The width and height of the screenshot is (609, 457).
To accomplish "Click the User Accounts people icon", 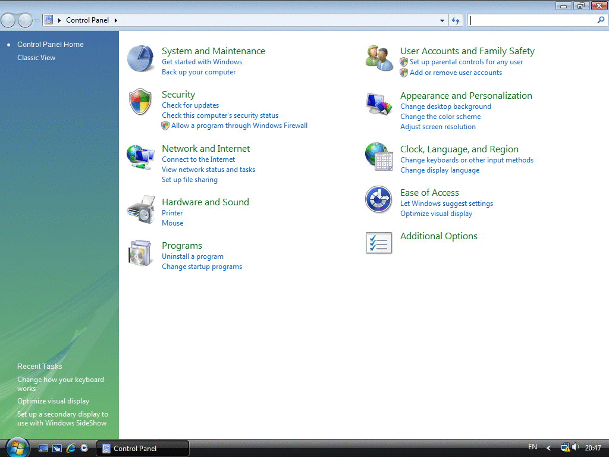I will point(379,58).
